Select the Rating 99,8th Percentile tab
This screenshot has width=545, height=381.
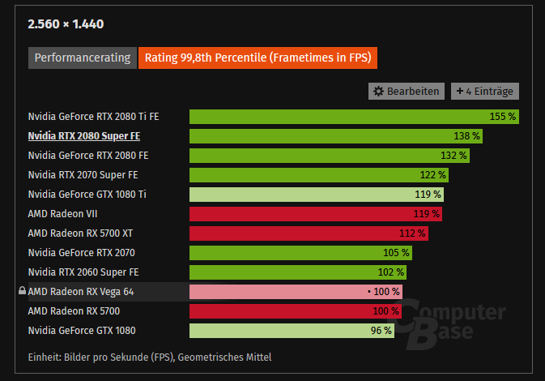pyautogui.click(x=258, y=58)
